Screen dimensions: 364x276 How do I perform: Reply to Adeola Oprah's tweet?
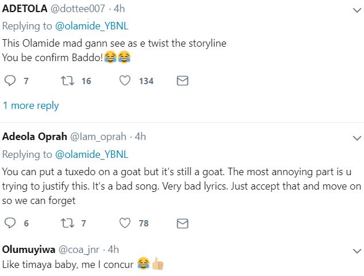(10, 223)
